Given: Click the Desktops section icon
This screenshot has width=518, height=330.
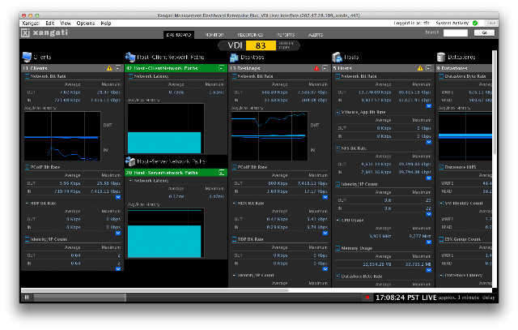Looking at the screenshot, I should click(234, 58).
